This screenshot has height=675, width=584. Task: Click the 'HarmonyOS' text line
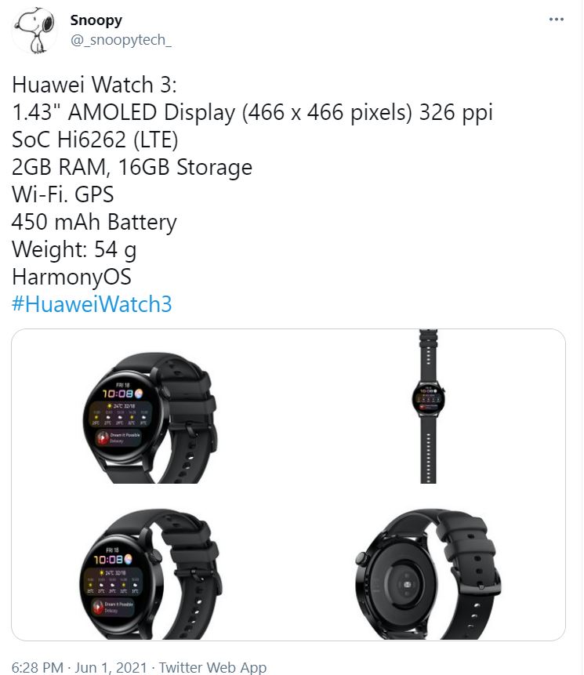pos(71,277)
